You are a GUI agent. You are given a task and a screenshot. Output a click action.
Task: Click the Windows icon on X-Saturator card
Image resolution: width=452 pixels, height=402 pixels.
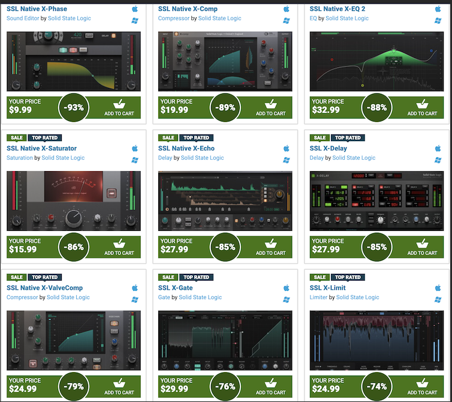point(135,160)
